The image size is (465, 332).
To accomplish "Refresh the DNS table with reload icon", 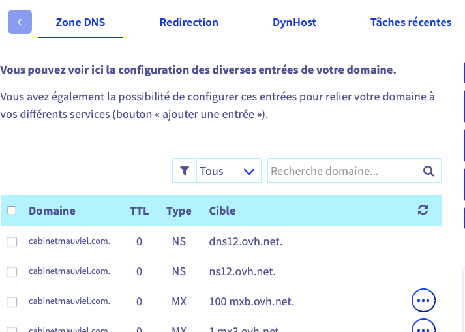I will (x=423, y=210).
